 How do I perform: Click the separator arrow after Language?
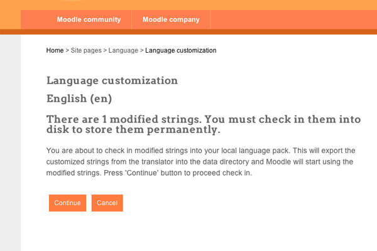[x=141, y=50]
